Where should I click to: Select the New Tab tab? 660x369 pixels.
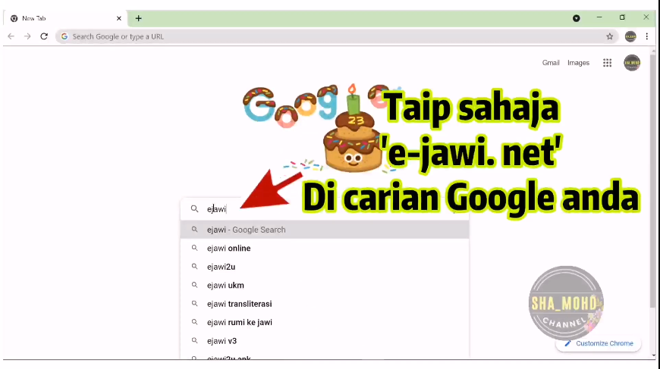pyautogui.click(x=65, y=18)
